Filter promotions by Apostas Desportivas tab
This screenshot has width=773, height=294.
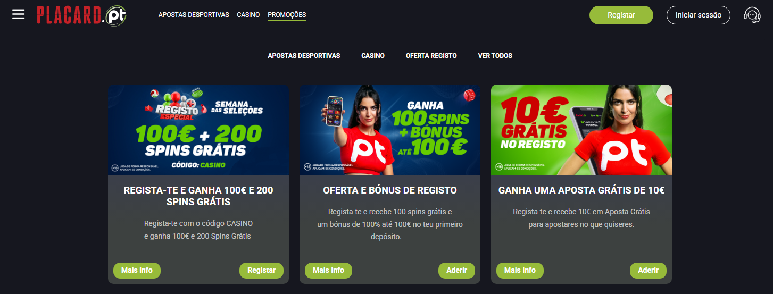[304, 56]
